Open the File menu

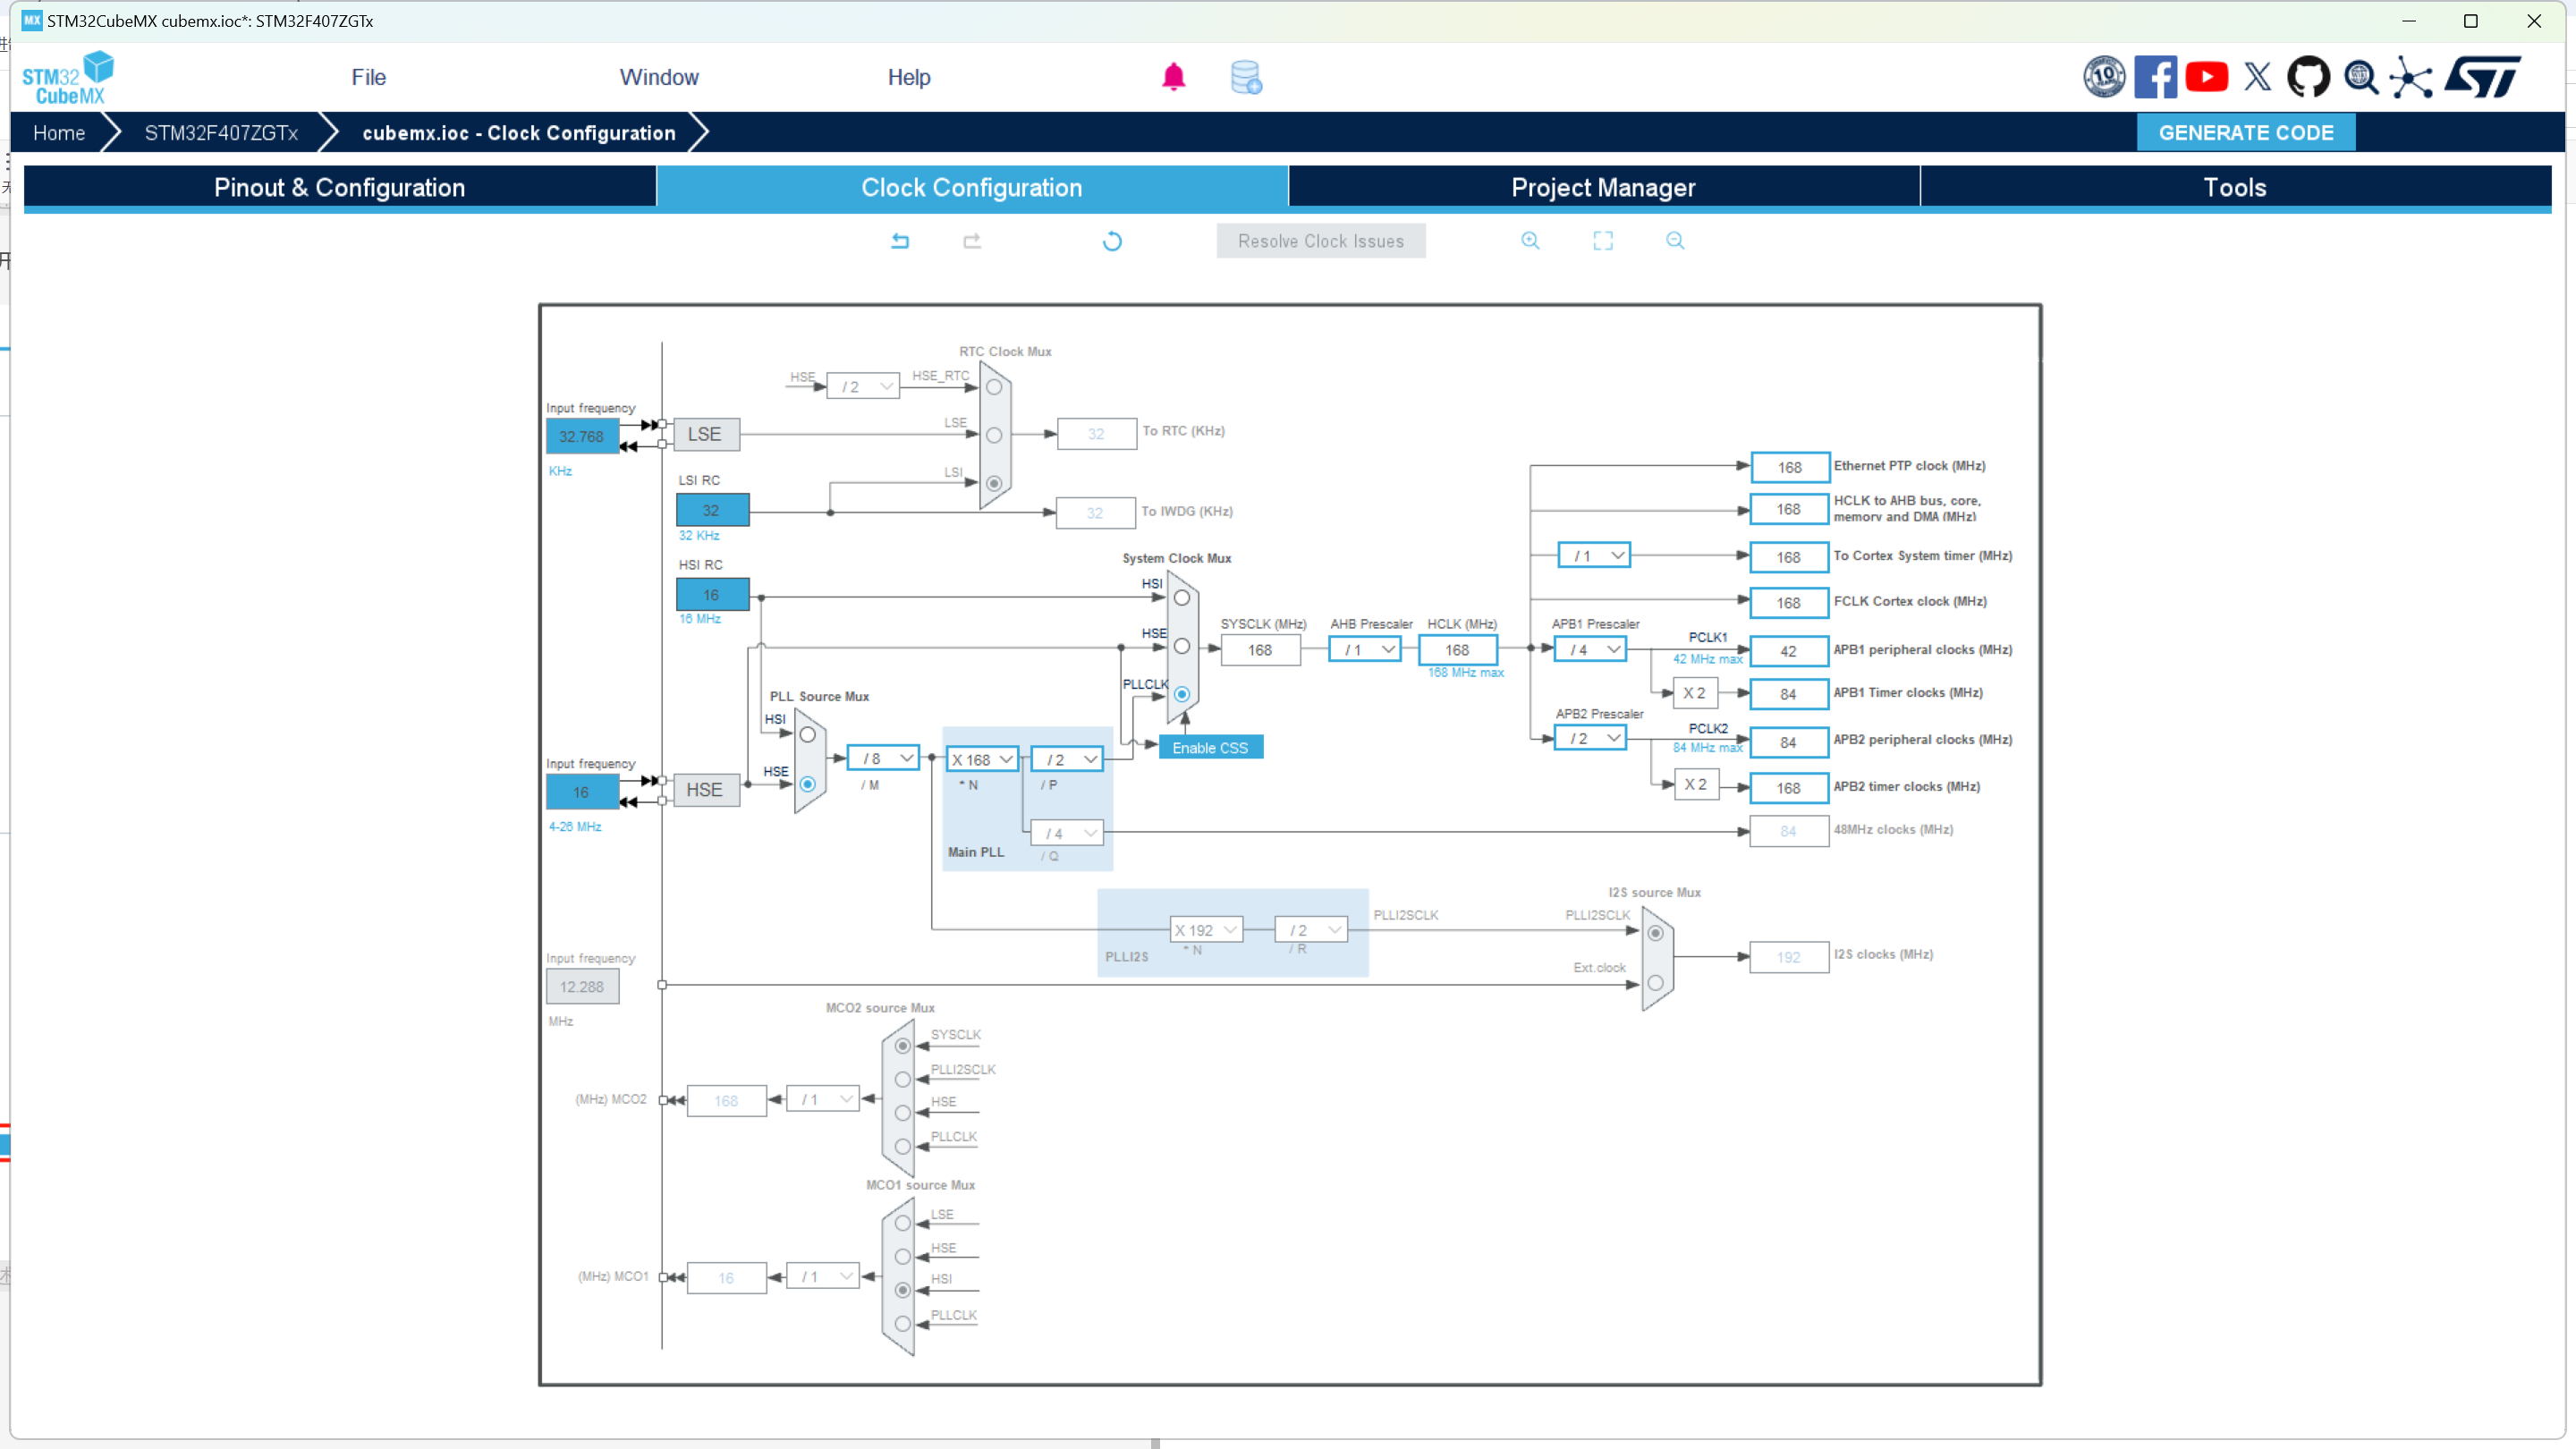click(368, 77)
